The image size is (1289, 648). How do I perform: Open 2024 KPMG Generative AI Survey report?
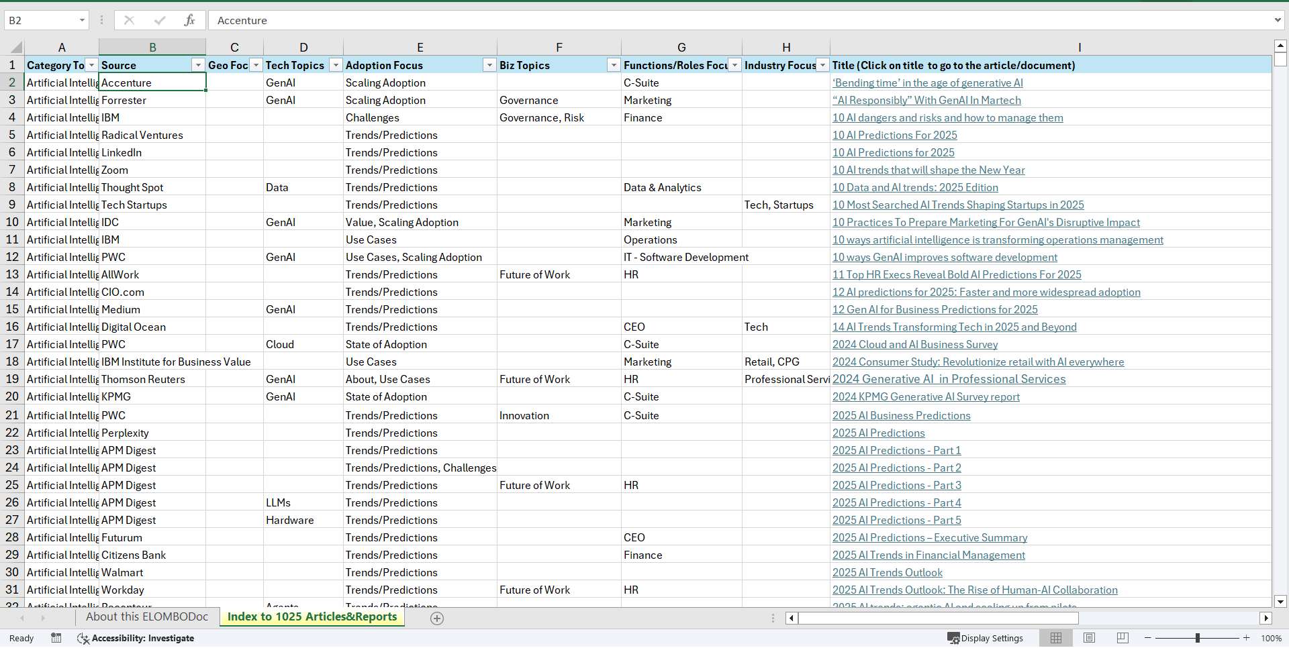point(926,396)
